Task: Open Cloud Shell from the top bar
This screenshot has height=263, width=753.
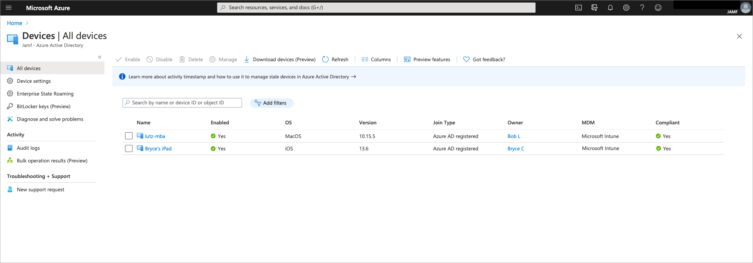Action: click(579, 8)
